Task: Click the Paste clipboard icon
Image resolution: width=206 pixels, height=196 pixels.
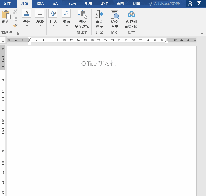Action: (6, 14)
